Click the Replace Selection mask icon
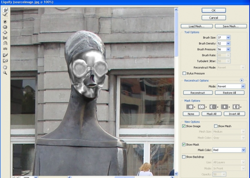The image size is (250, 178). pyautogui.click(x=190, y=107)
